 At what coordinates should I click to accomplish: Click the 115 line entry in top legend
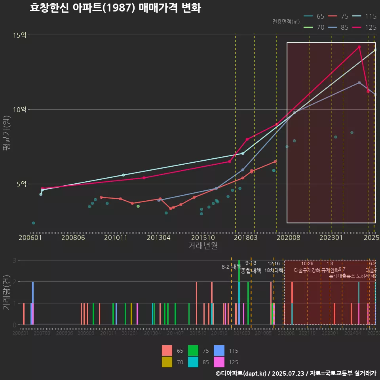tap(365, 16)
